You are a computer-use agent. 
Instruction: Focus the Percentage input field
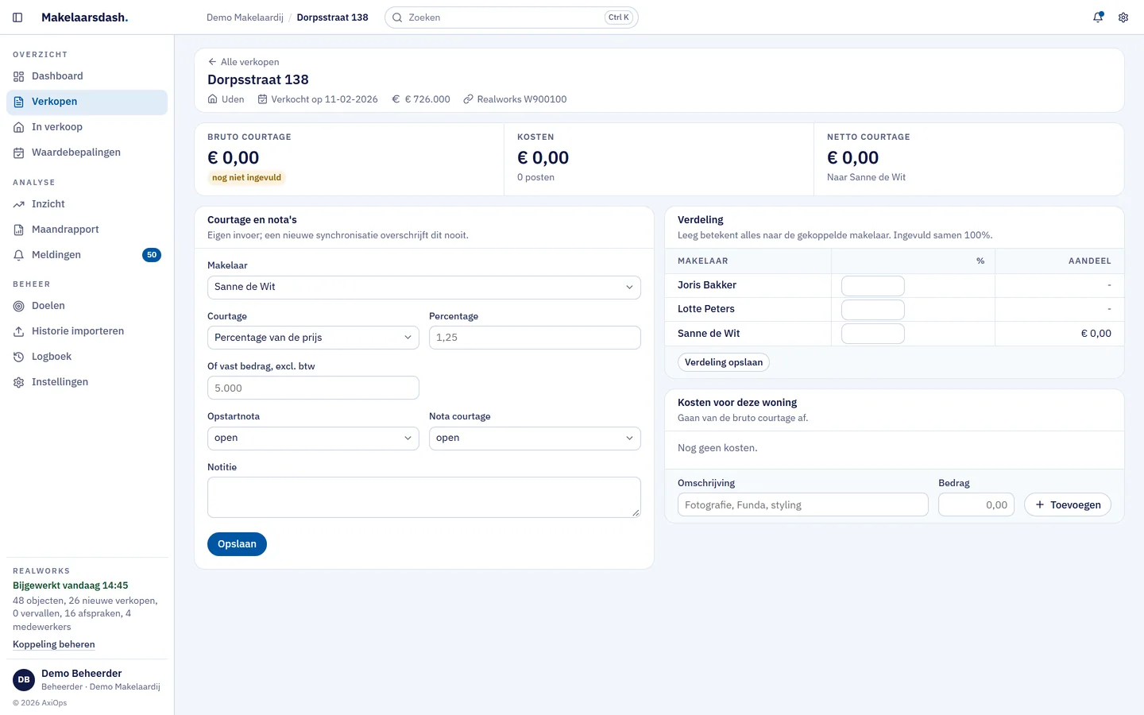coord(535,338)
